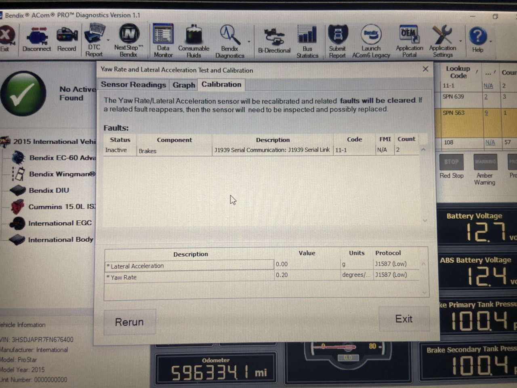Image resolution: width=517 pixels, height=388 pixels.
Task: Click the Disconnect toolbar icon
Action: (x=37, y=40)
